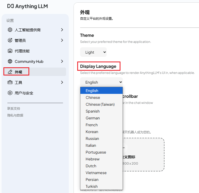199x193 pixels.
Task: Choose Italian in the dropdown list
Action: [x=101, y=145]
